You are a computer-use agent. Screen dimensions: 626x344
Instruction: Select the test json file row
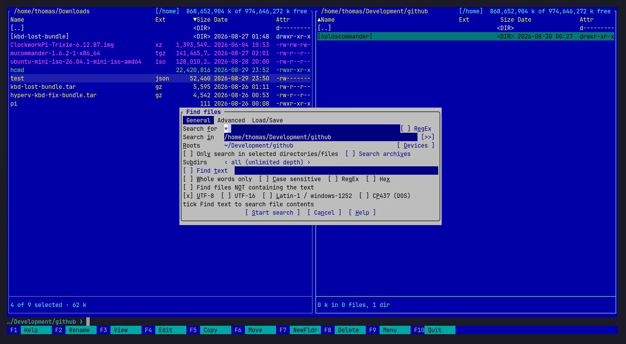(160, 78)
